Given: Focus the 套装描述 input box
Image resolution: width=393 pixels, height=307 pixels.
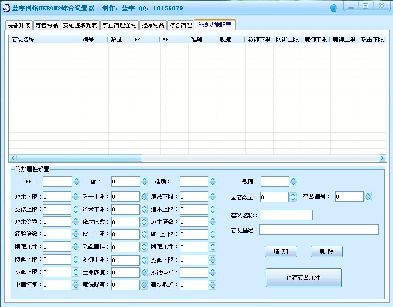Looking at the screenshot, I should click(x=319, y=230).
